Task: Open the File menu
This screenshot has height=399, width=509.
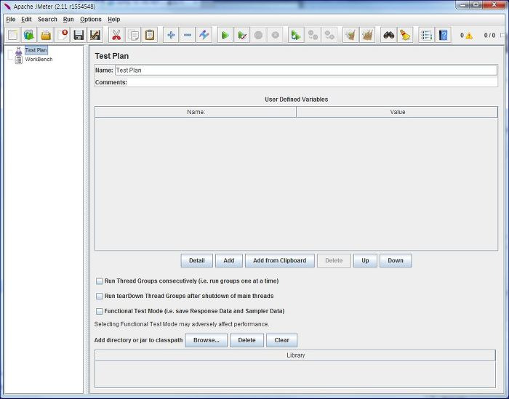Action: 11,20
